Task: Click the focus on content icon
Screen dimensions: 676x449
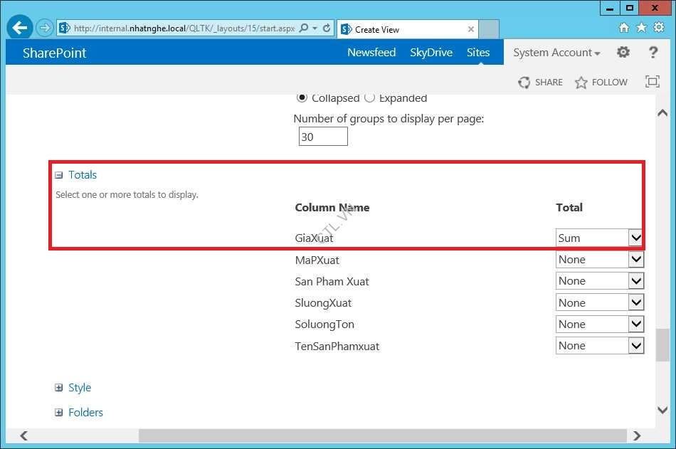Action: tap(652, 82)
